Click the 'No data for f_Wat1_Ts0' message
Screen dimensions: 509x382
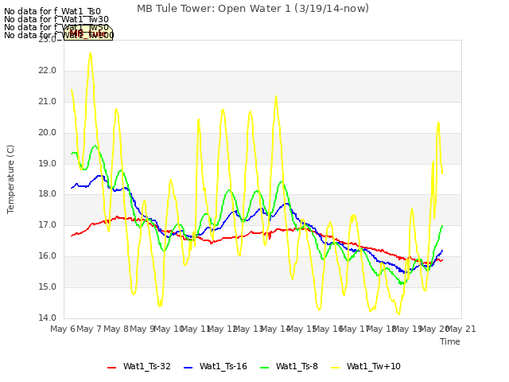click(52, 12)
